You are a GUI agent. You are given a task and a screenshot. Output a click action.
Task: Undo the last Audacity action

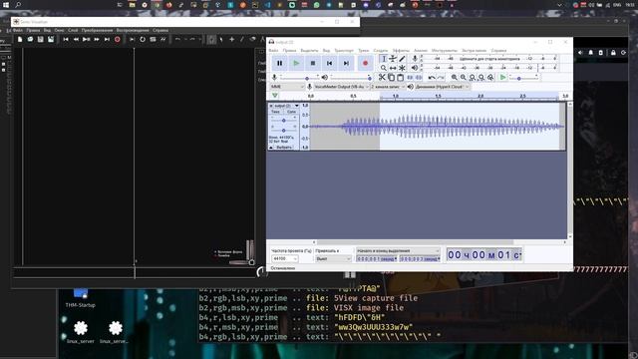(432, 78)
